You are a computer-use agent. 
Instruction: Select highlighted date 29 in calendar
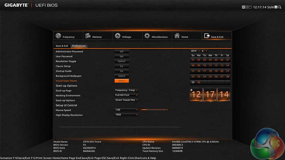(193, 82)
